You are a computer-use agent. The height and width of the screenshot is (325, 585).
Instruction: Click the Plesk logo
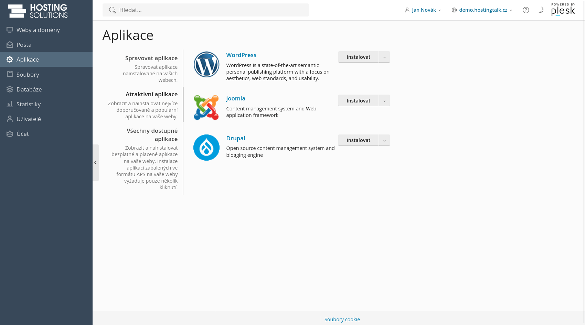coord(563,10)
